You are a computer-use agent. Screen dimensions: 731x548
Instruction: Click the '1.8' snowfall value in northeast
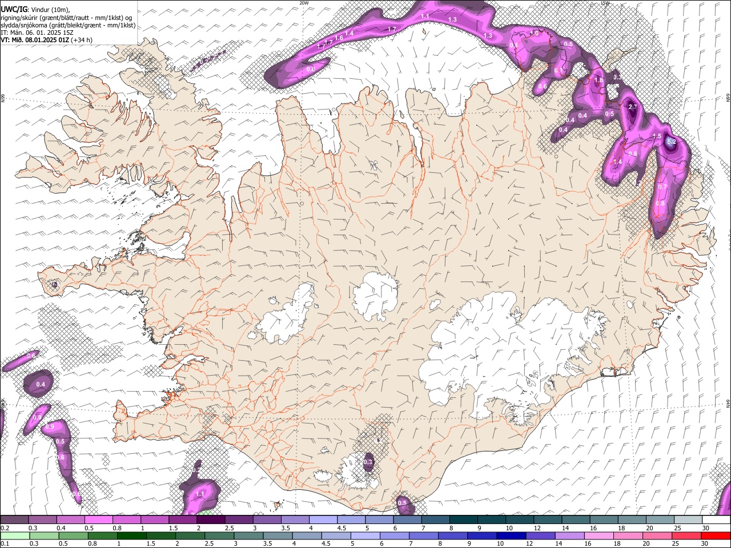tap(598, 80)
